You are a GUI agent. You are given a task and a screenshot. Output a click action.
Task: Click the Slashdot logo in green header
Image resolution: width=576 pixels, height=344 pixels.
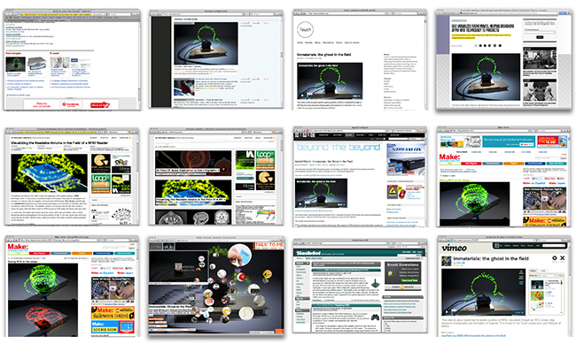coord(309,253)
